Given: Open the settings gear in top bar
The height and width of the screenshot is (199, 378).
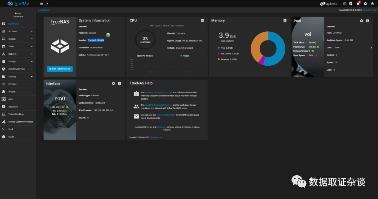Looking at the screenshot, I should (x=365, y=4).
